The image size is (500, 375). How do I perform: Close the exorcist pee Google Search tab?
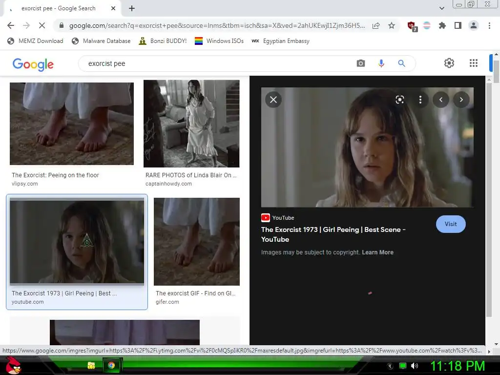tap(113, 9)
